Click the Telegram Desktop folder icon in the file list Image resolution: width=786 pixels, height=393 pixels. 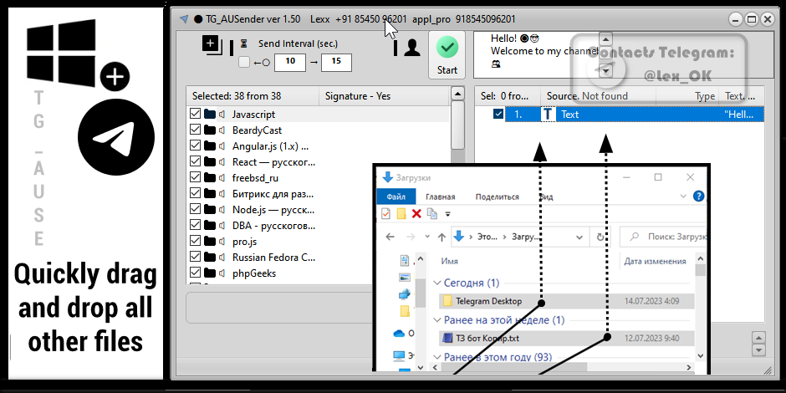tap(447, 301)
